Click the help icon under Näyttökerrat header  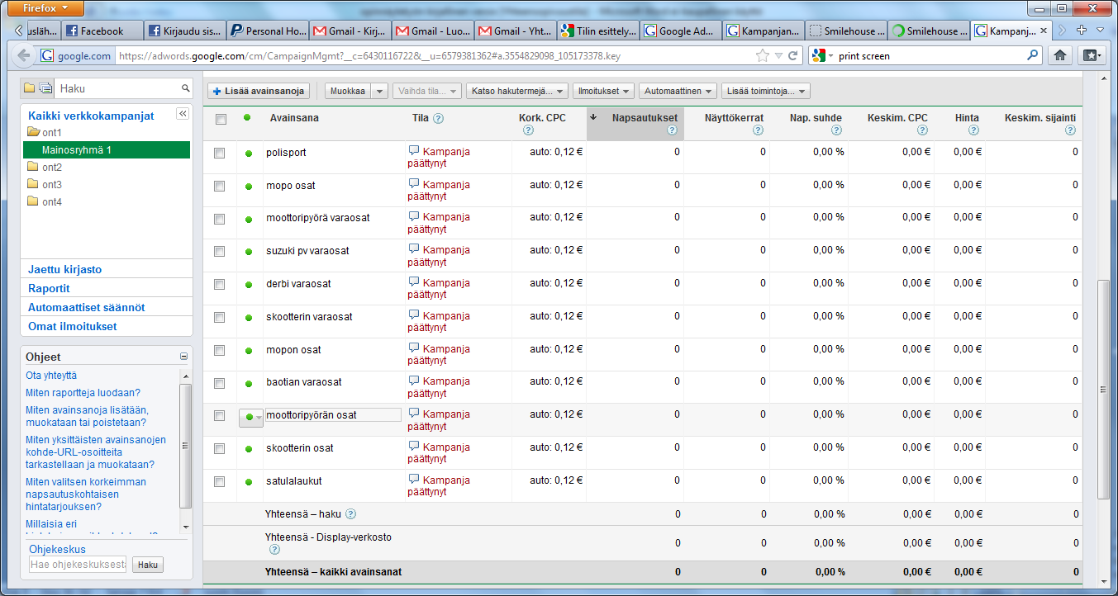tap(758, 130)
